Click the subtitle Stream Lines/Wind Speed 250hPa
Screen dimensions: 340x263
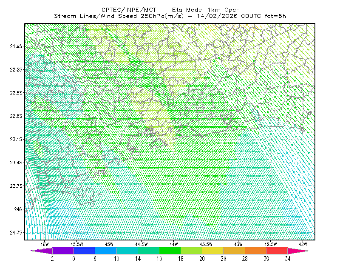coord(119,16)
